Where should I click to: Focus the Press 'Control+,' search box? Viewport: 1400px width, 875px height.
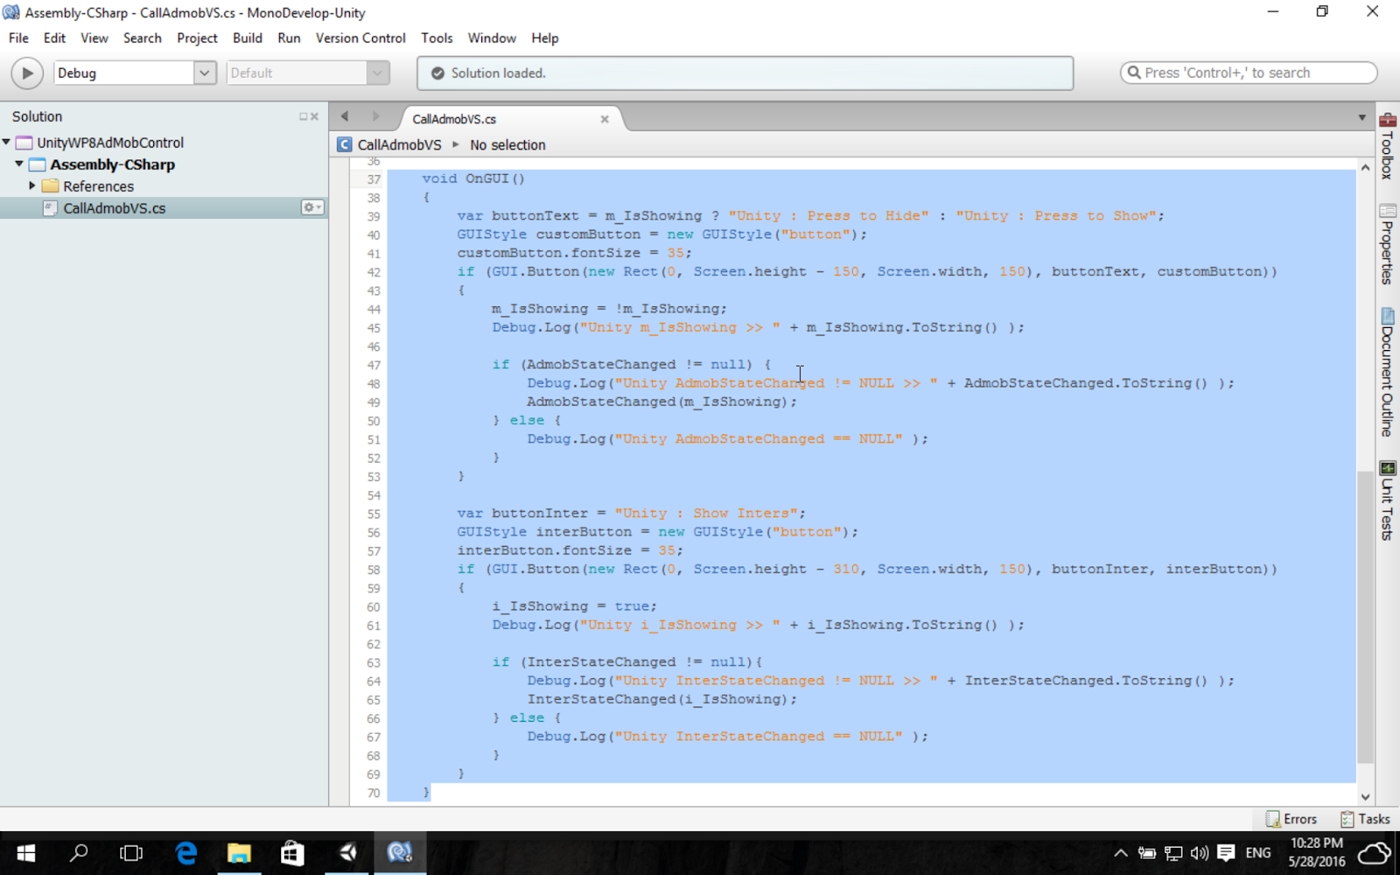pyautogui.click(x=1249, y=73)
